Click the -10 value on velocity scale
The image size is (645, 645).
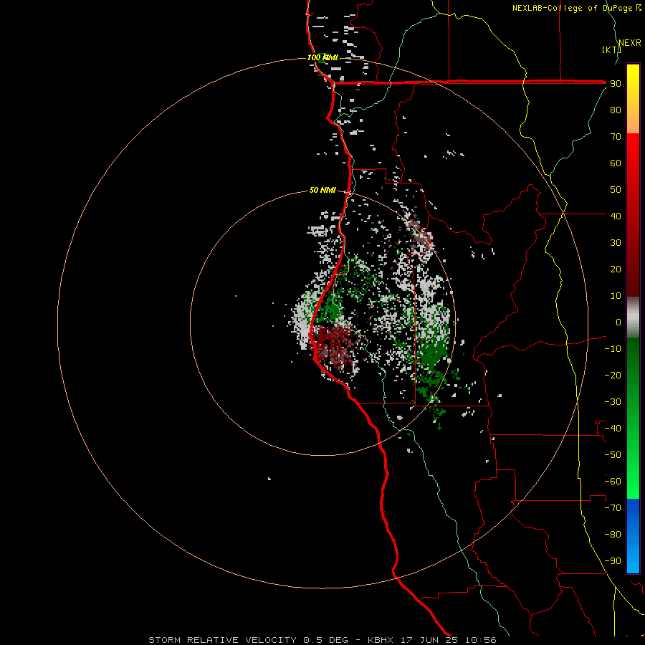point(613,349)
